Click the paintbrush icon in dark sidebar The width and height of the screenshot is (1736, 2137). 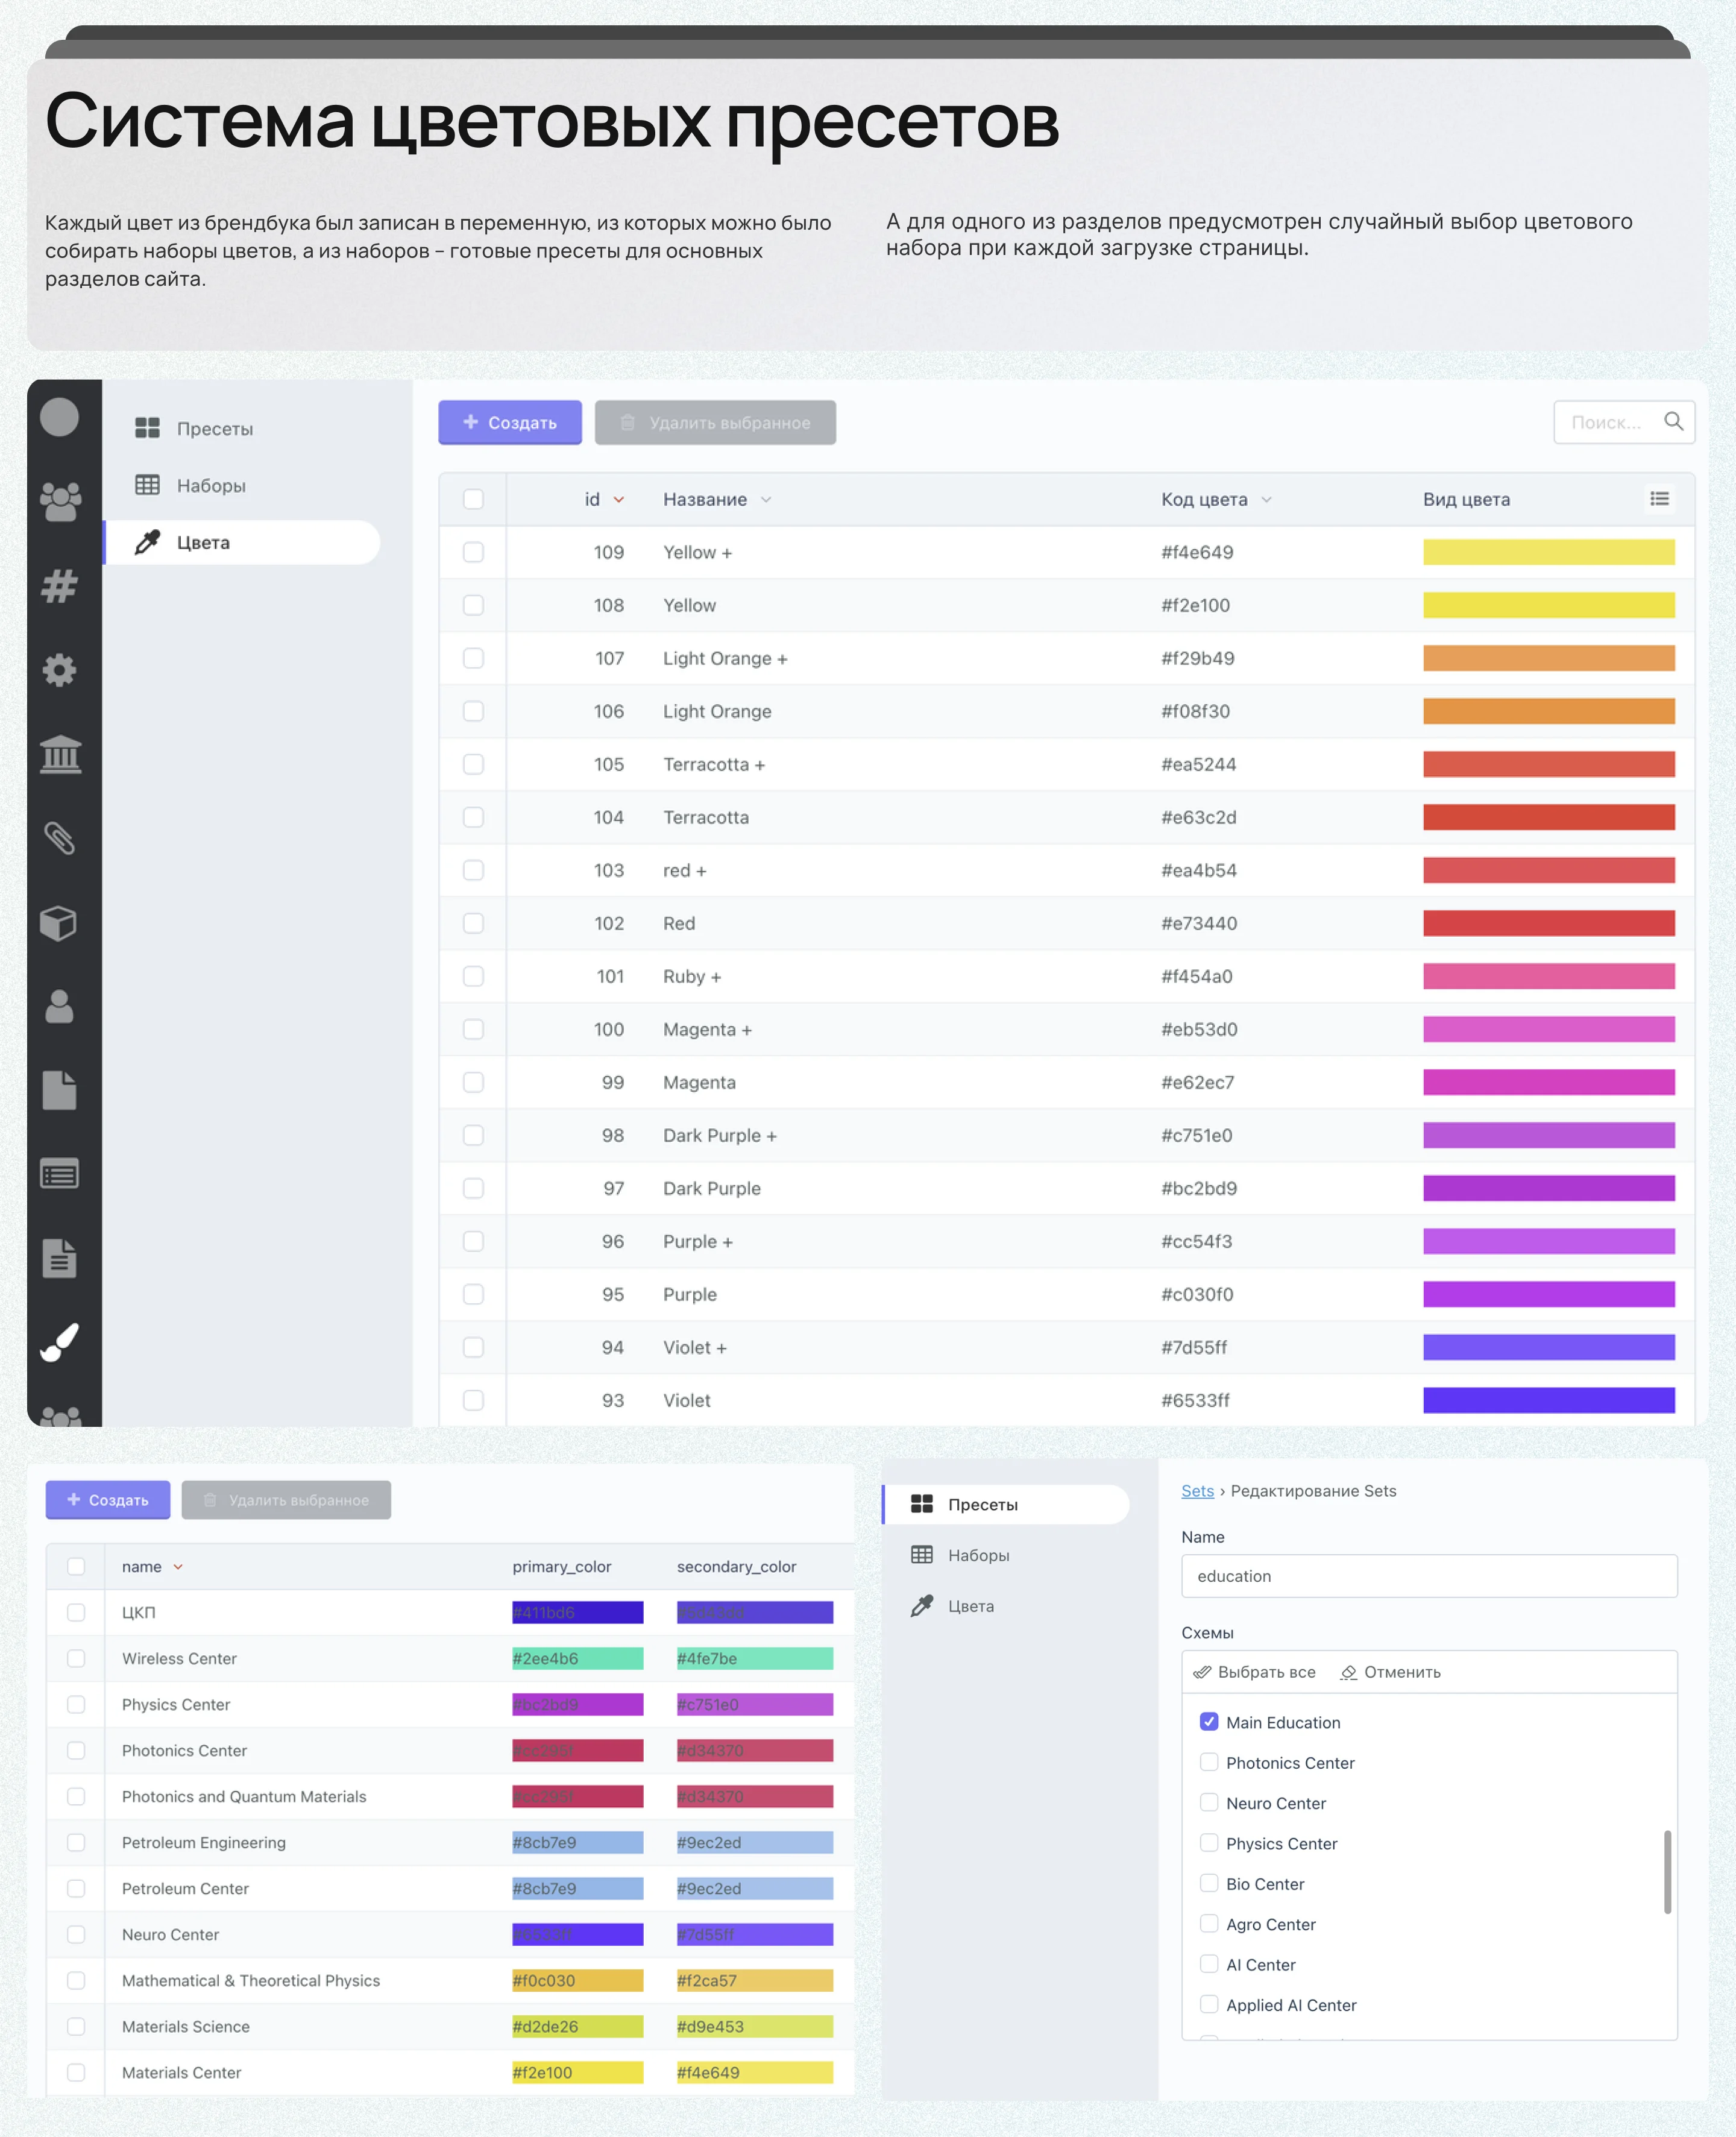pyautogui.click(x=59, y=1342)
